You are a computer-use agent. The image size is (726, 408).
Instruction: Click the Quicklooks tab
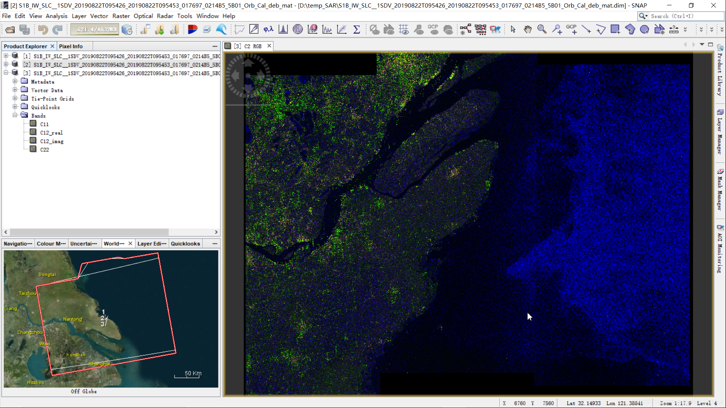click(185, 243)
